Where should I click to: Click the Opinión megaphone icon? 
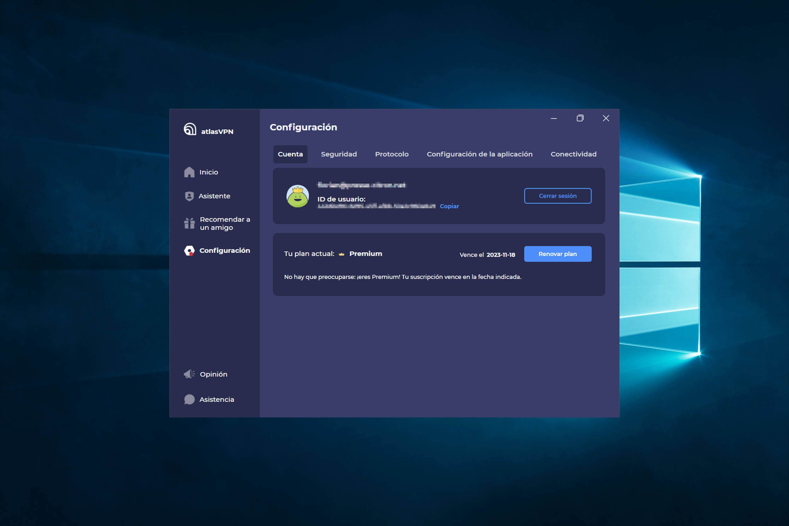(x=189, y=374)
